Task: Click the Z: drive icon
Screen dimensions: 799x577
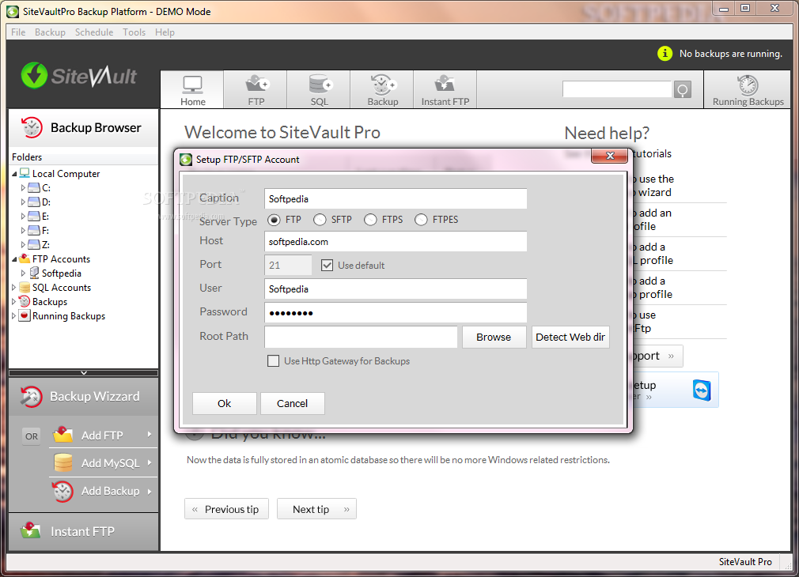Action: click(x=34, y=244)
